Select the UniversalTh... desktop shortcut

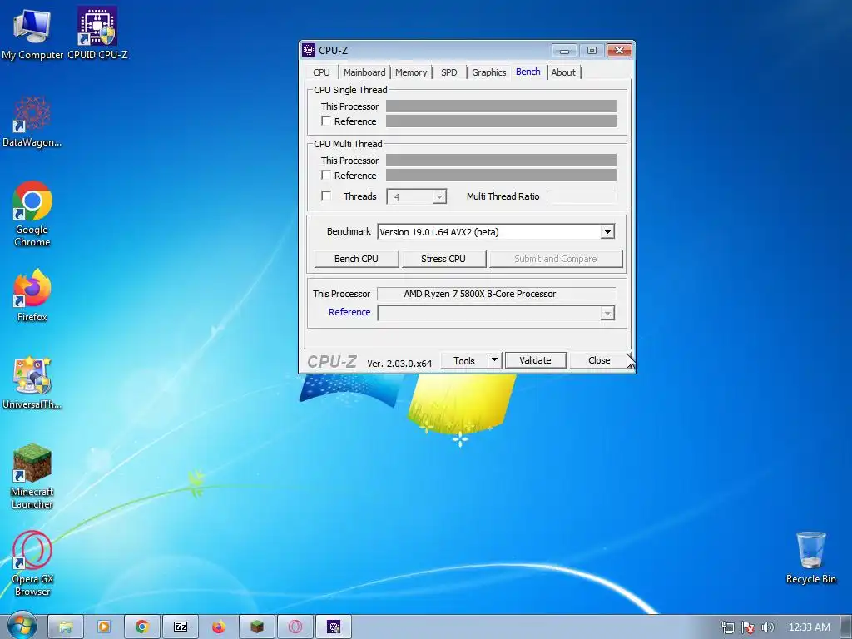(32, 383)
